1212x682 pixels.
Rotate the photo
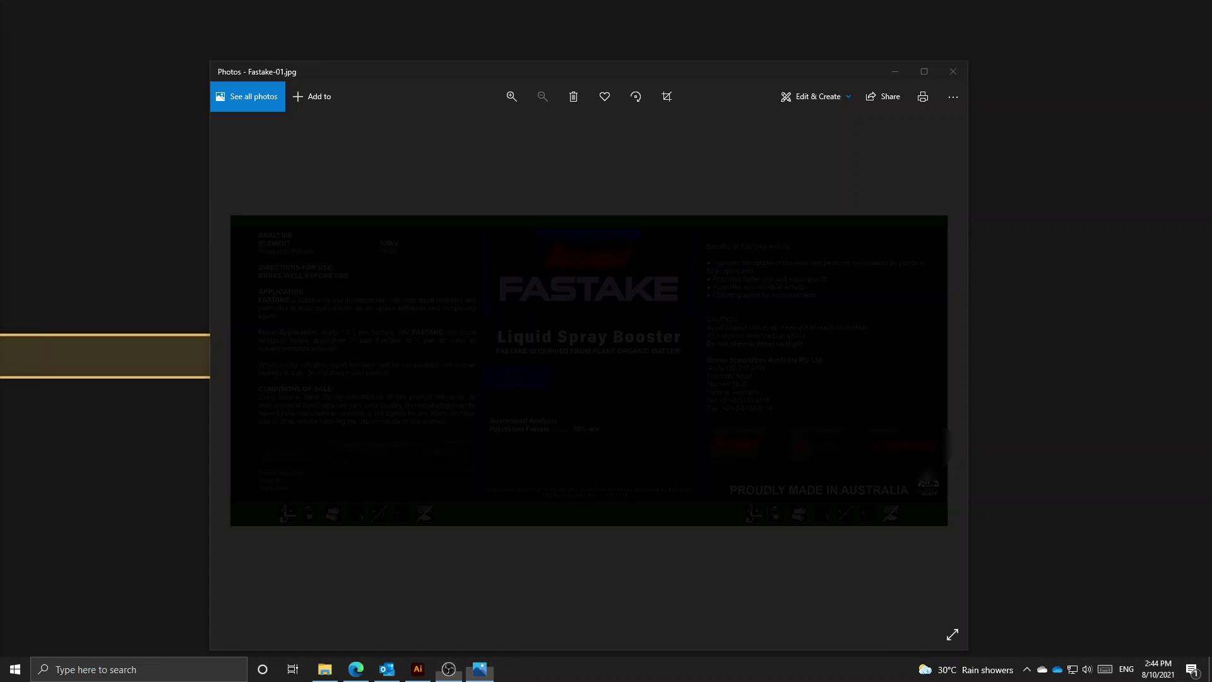(636, 97)
